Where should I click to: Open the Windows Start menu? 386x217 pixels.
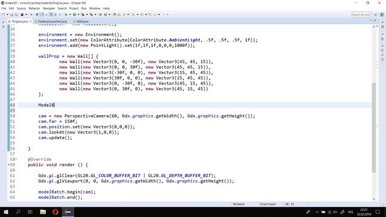(x=6, y=212)
